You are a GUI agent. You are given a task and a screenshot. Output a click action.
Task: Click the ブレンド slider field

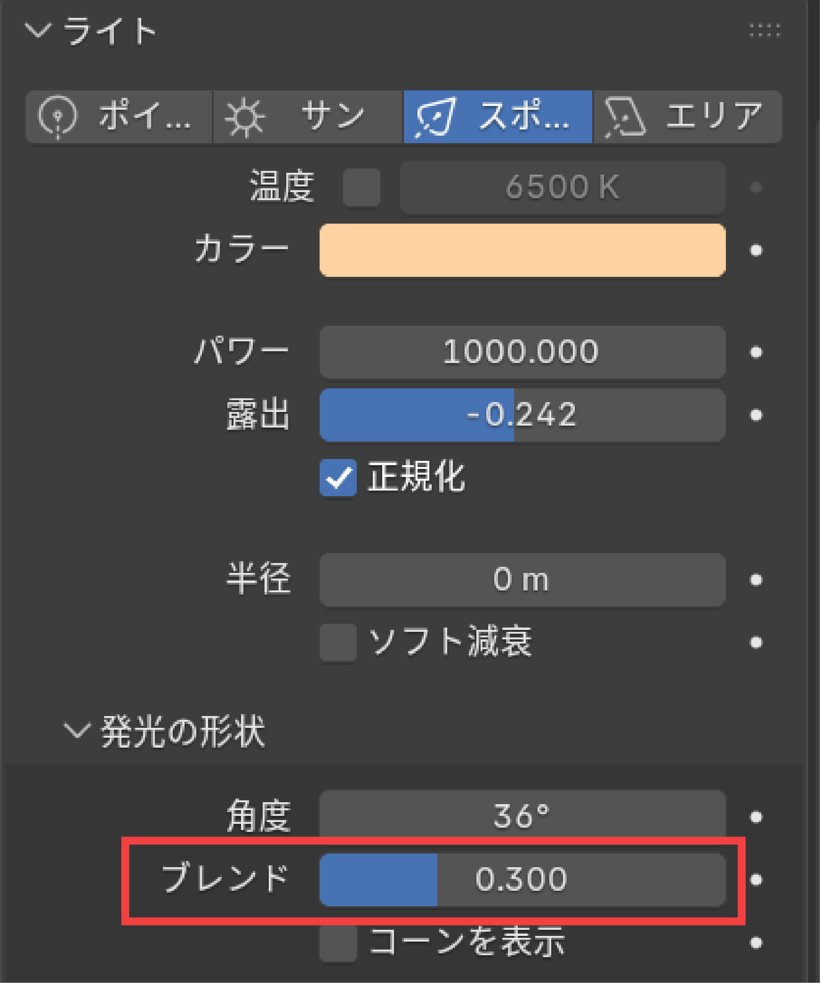[x=523, y=879]
